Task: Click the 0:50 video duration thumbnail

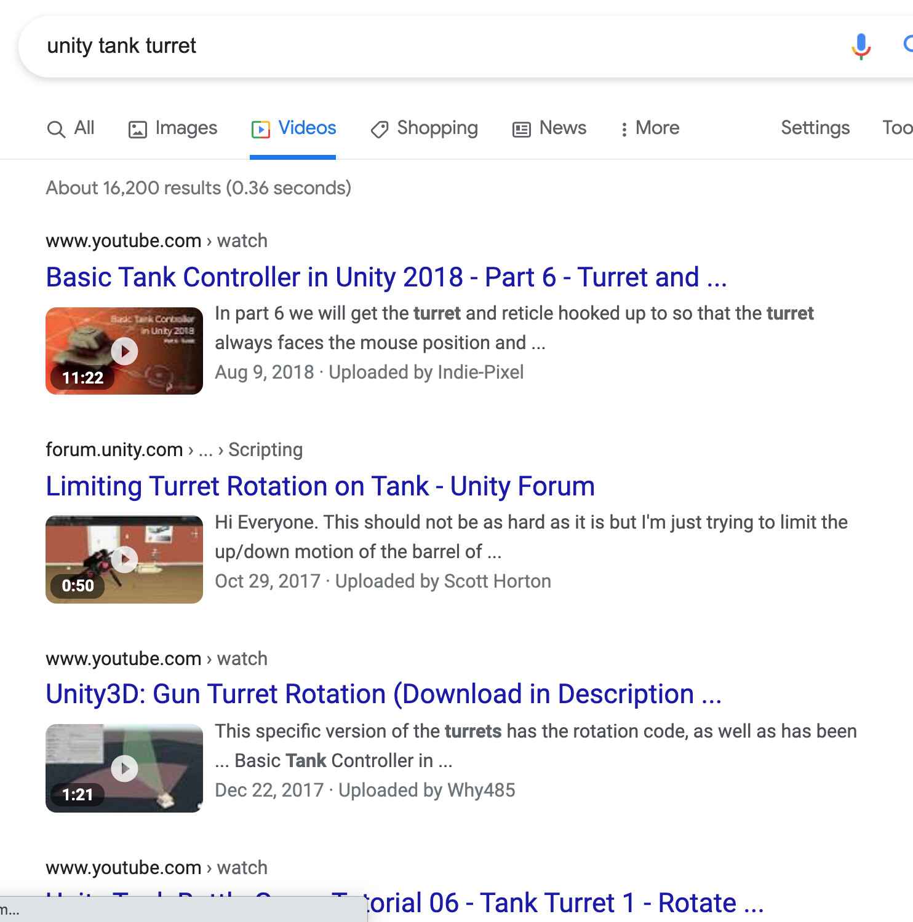Action: pos(124,559)
